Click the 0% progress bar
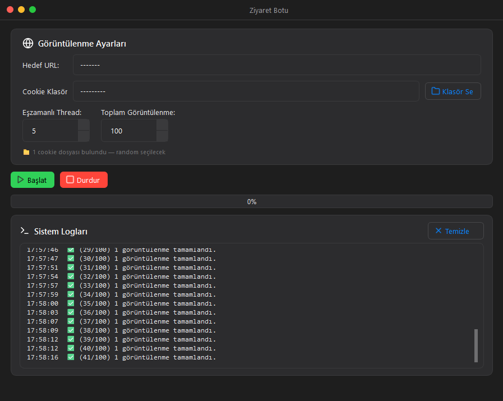 (251, 201)
